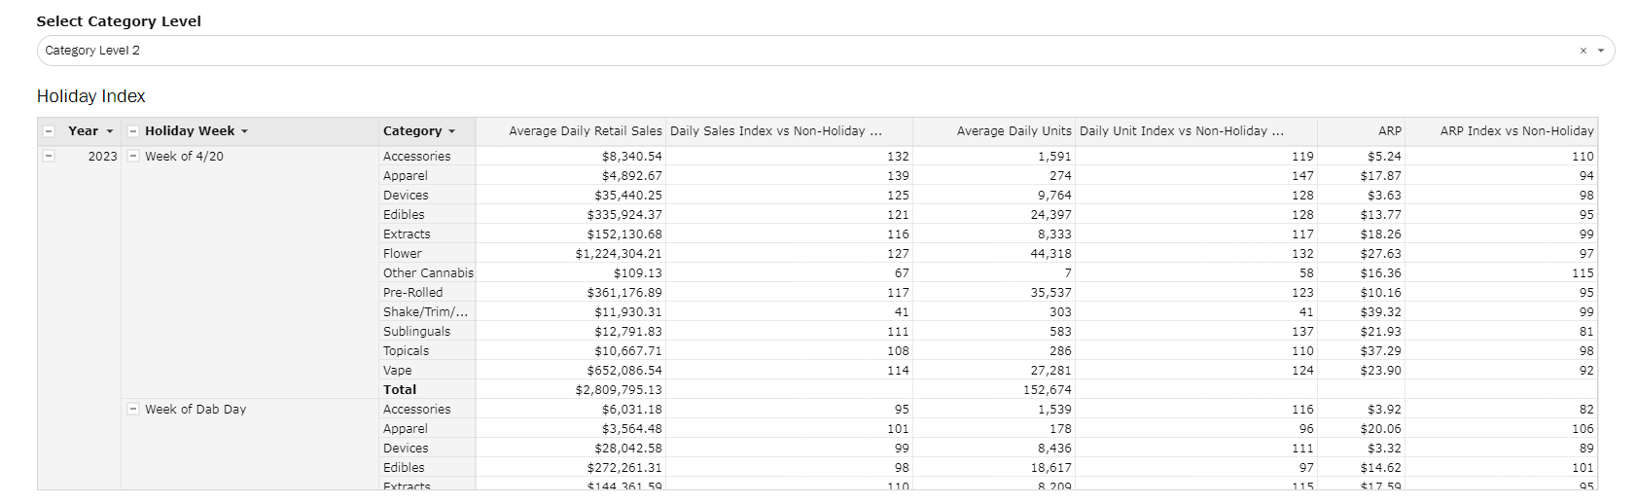1636x504 pixels.
Task: Collapse the Week of Dab Day group
Action: pos(133,410)
